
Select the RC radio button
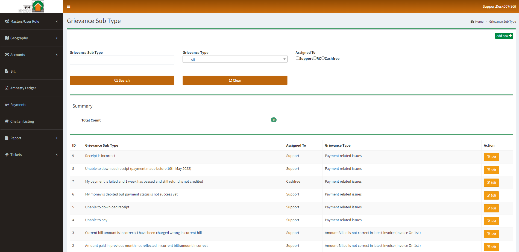(x=315, y=58)
